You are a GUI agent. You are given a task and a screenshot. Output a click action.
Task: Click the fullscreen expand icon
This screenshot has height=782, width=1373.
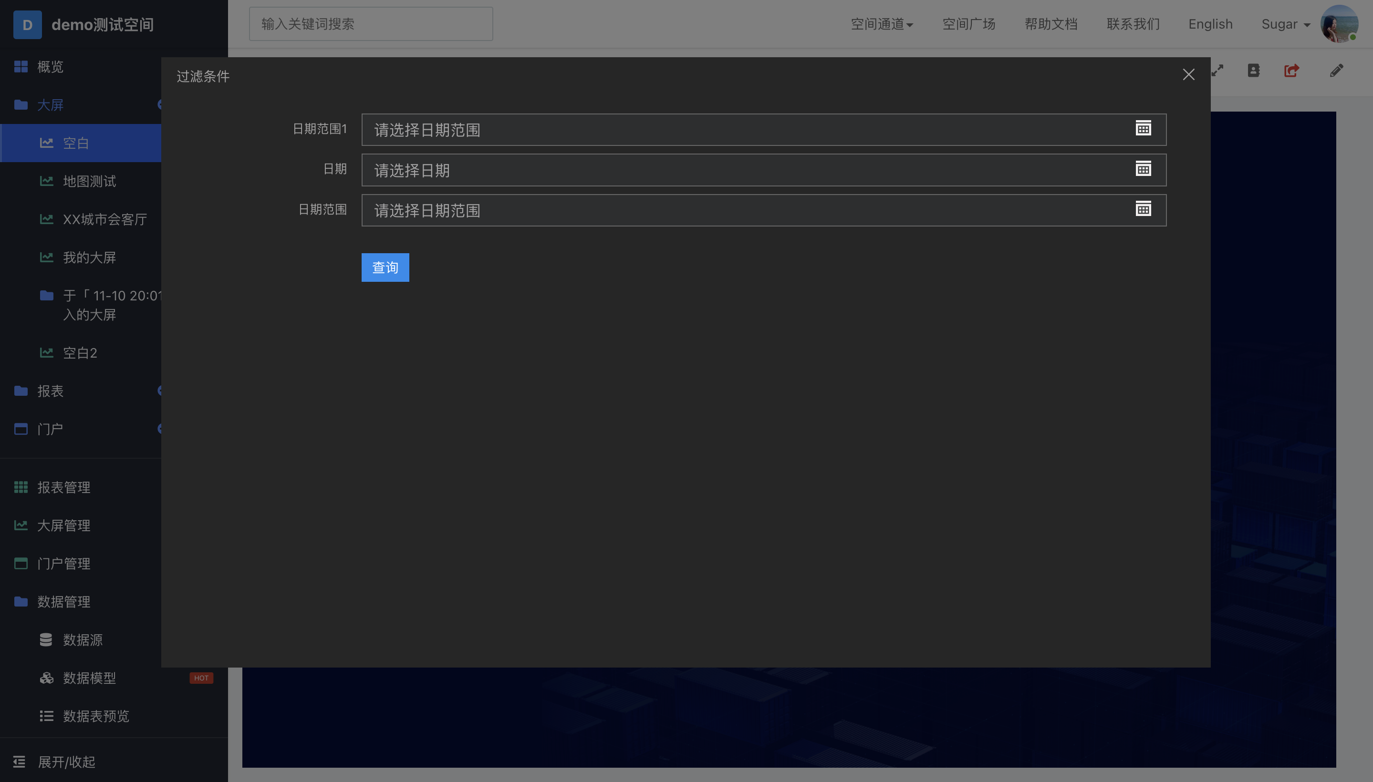[1217, 71]
